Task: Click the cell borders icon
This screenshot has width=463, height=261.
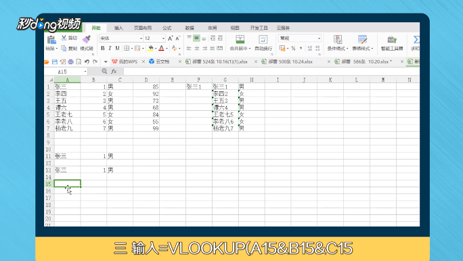Action: click(127, 48)
